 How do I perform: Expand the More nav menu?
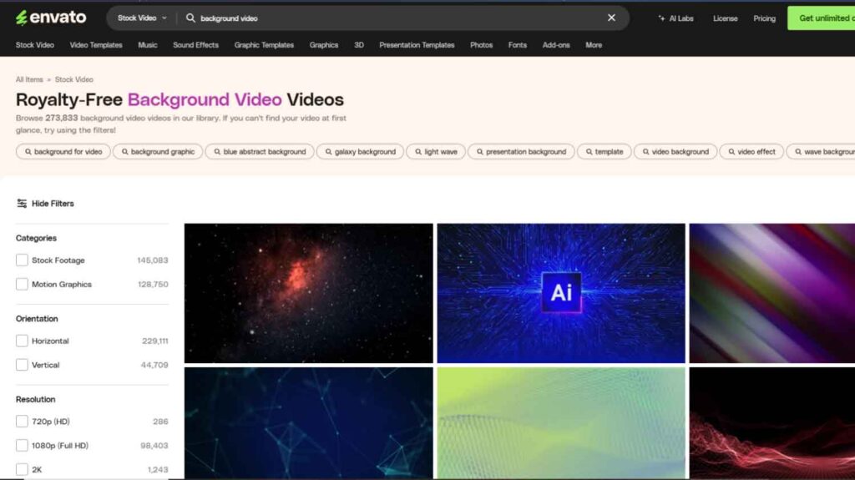594,45
